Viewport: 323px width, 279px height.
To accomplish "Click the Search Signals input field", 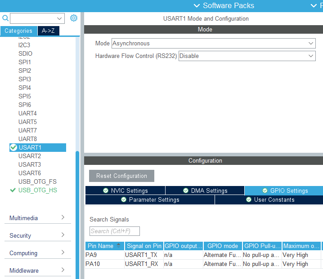I will pyautogui.click(x=115, y=231).
